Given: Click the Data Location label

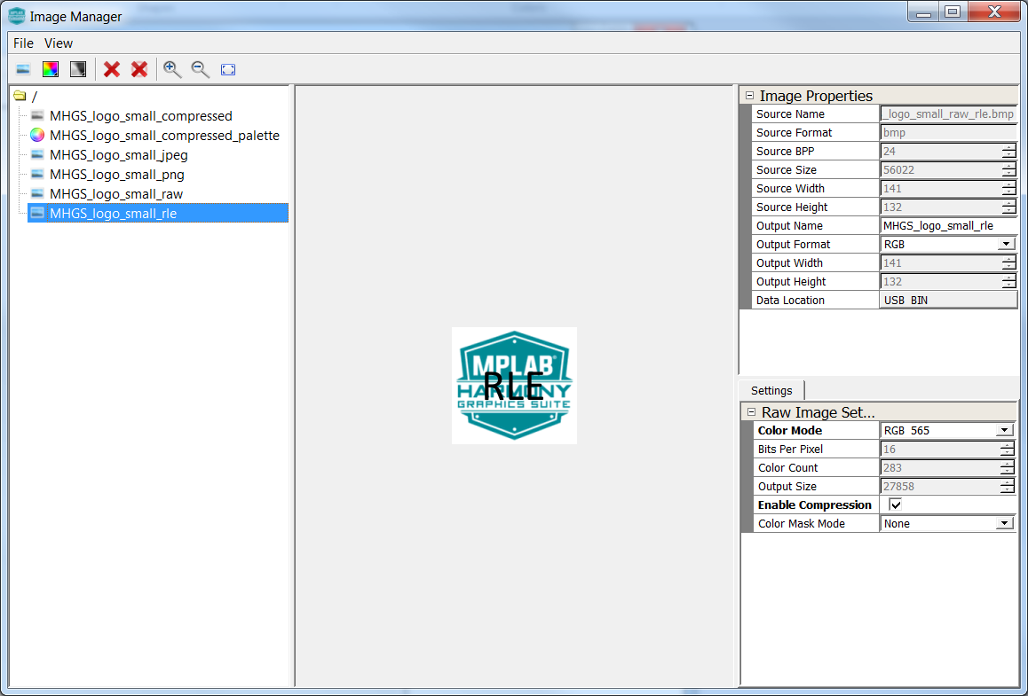Looking at the screenshot, I should pos(790,300).
